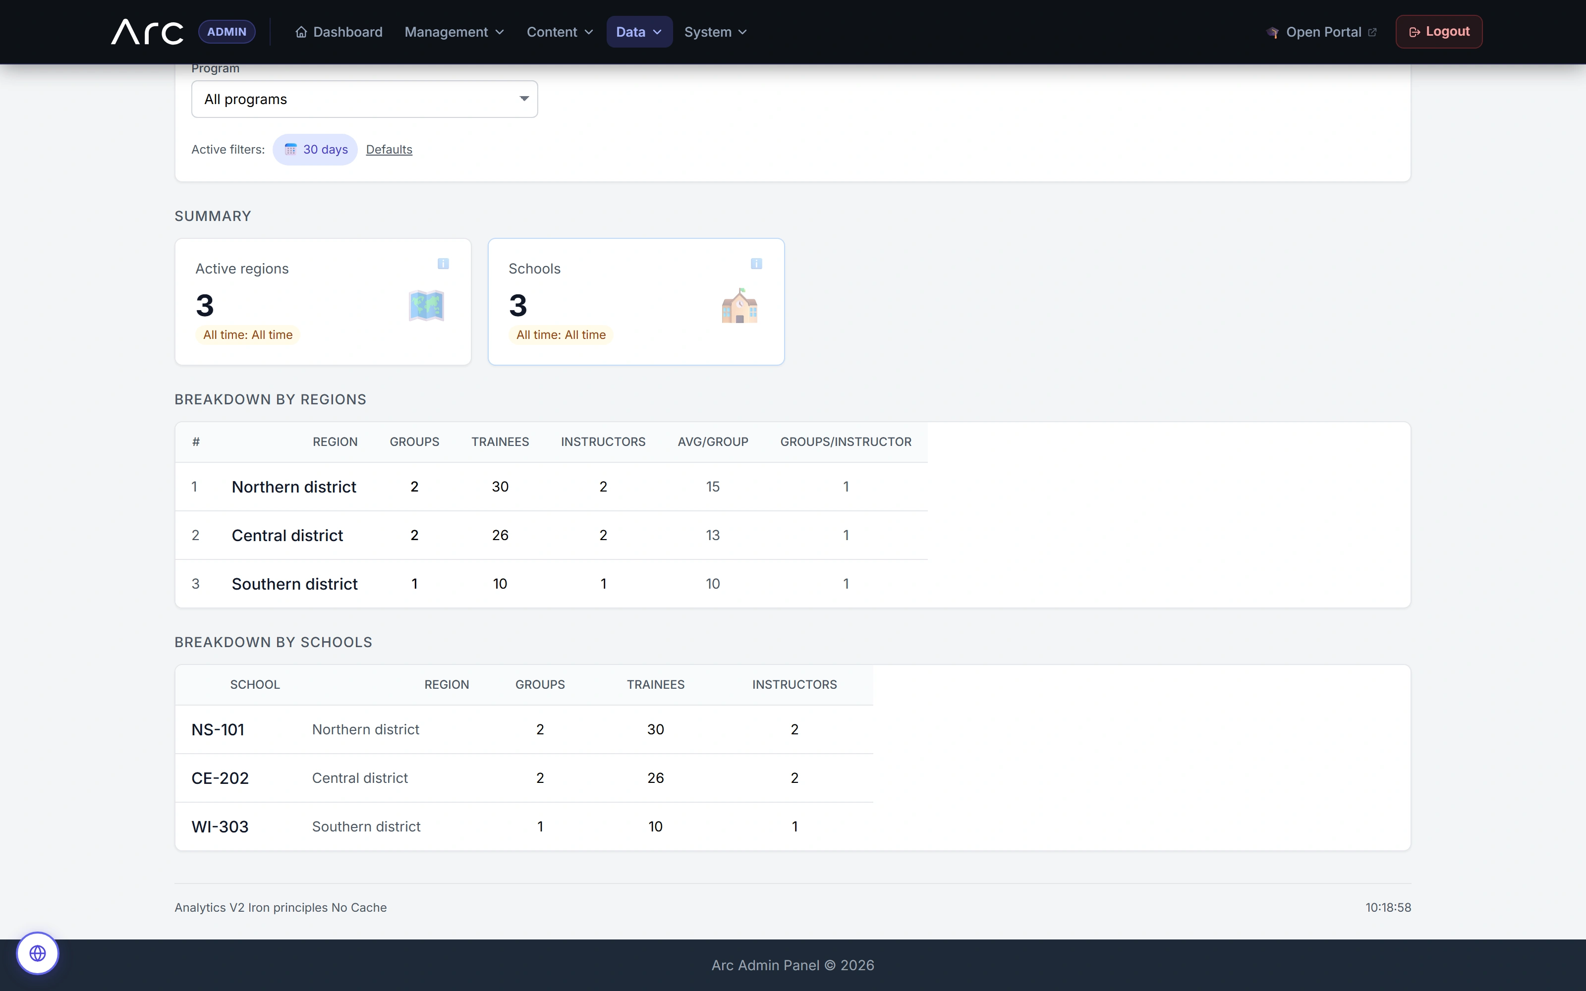Click the external link icon after Open Portal
This screenshot has height=991, width=1586.
[1372, 32]
